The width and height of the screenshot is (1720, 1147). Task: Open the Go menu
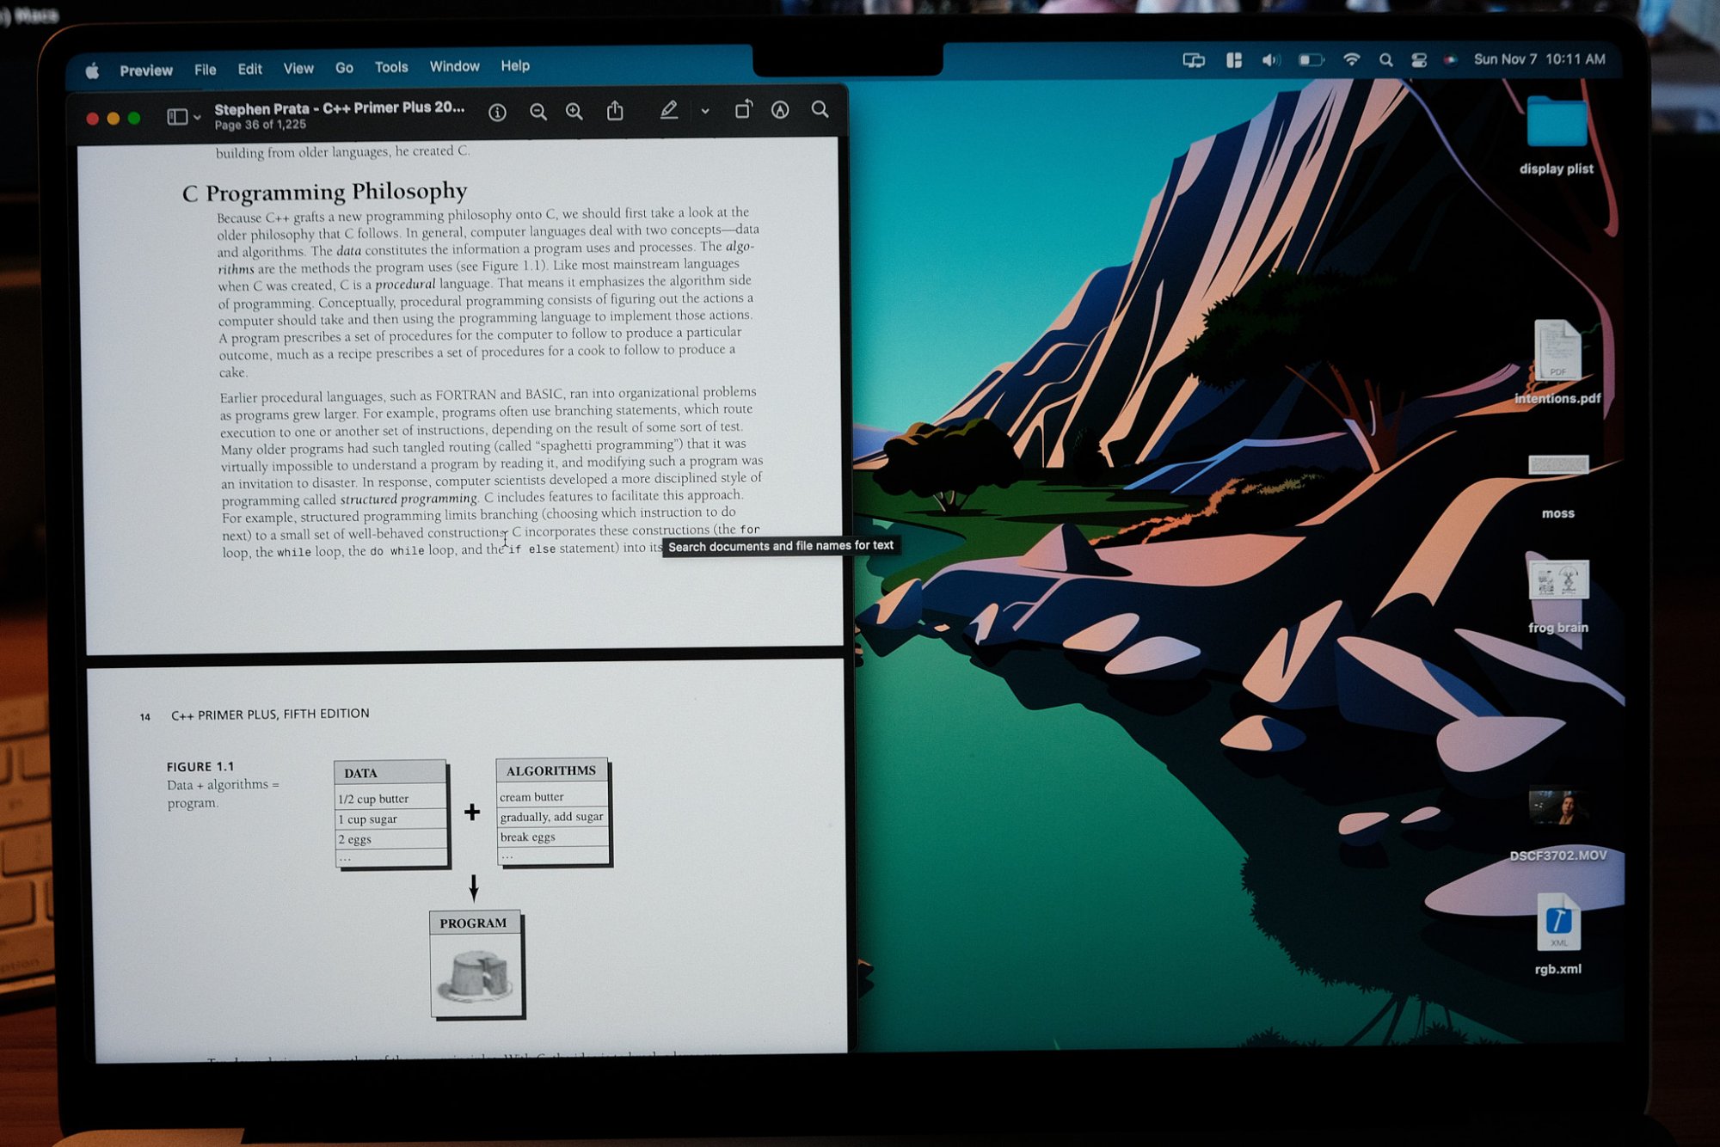344,68
